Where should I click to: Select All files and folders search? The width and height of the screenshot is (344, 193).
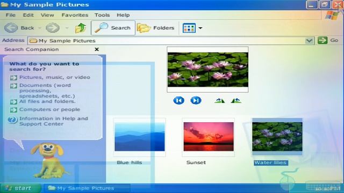[47, 101]
